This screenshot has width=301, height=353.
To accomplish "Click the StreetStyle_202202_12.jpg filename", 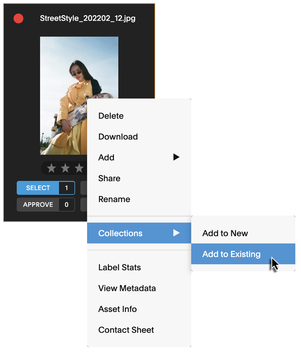I will tap(87, 18).
